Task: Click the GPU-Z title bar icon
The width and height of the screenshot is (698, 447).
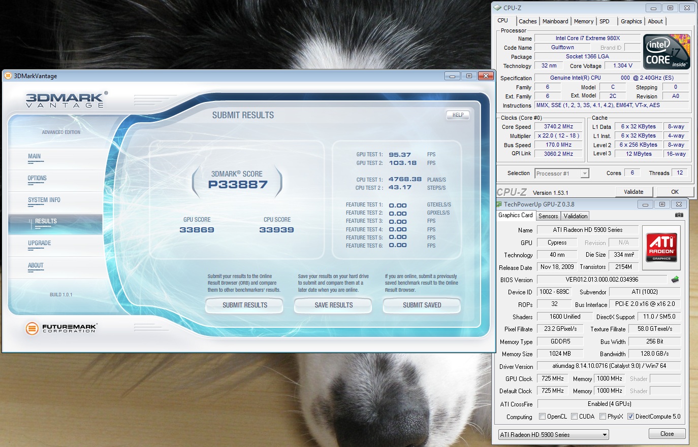Action: coord(499,204)
